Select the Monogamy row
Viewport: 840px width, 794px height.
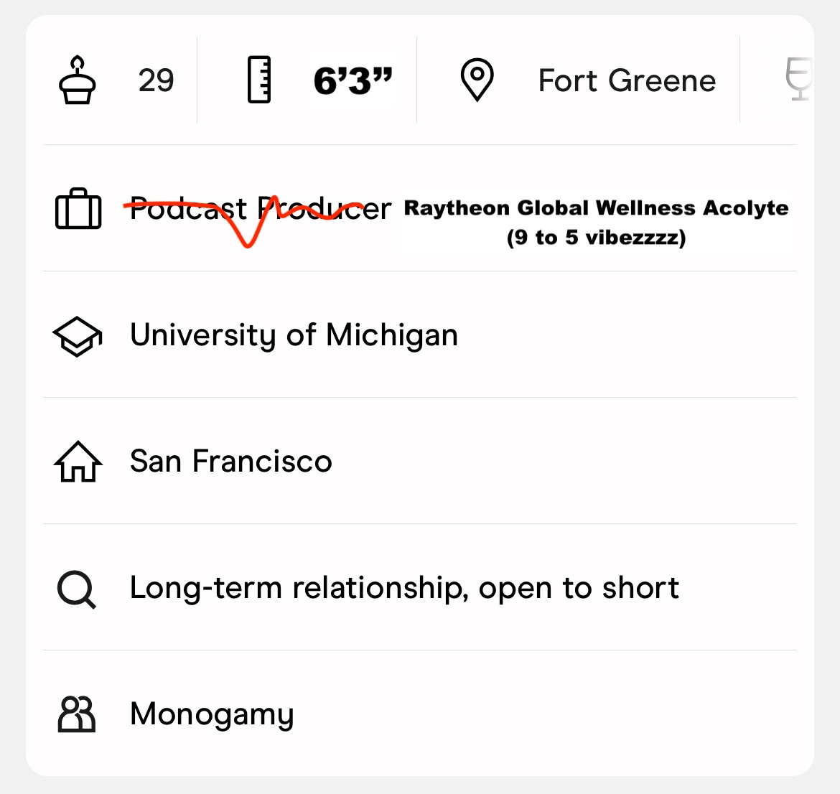click(x=420, y=714)
